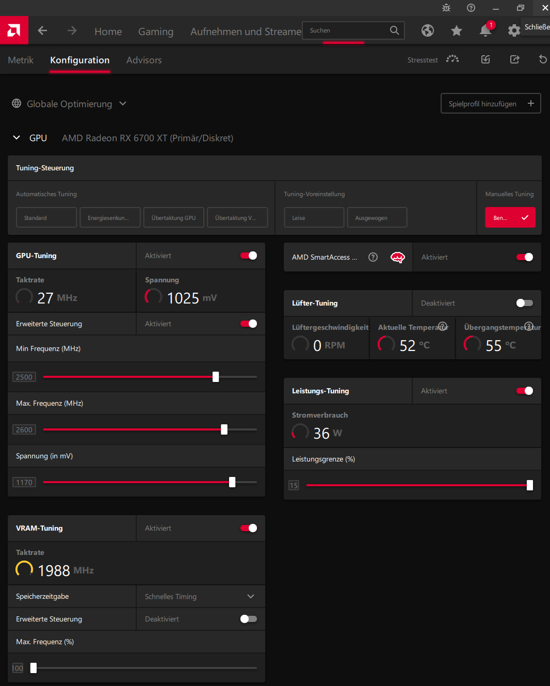
Task: Click Max Frequenz value box 2600
Action: coord(24,429)
